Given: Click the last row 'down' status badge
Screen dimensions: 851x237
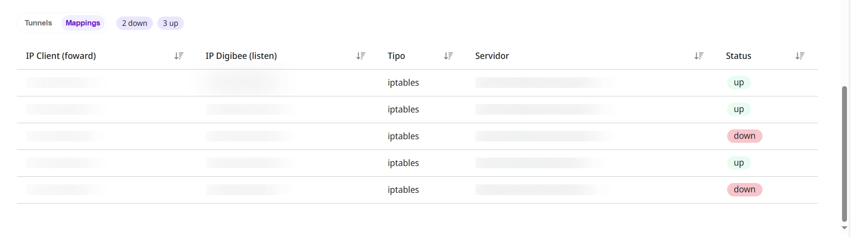Looking at the screenshot, I should coord(745,190).
